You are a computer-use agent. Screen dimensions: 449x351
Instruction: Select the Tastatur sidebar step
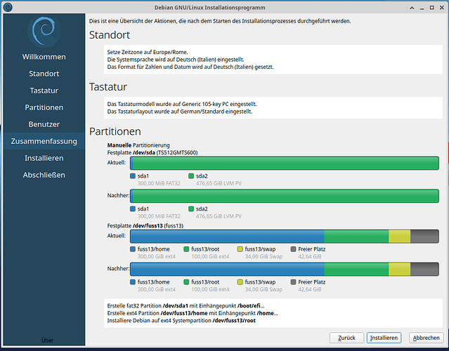pos(44,91)
